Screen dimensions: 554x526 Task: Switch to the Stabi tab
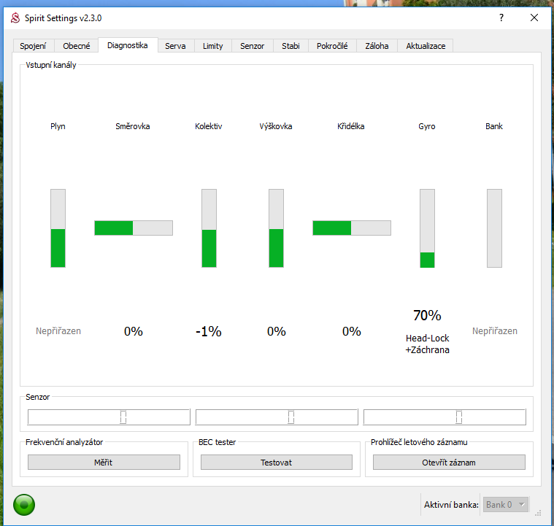(291, 46)
